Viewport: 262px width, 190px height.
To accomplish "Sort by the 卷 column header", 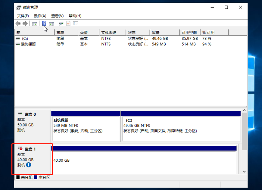I will 35,32.
